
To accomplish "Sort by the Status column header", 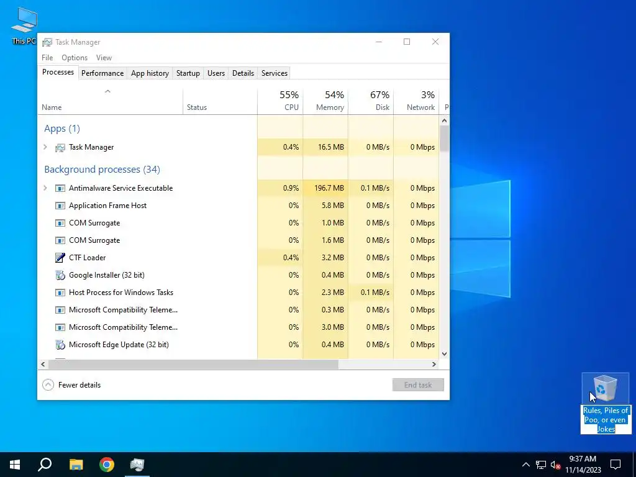I will [220, 101].
